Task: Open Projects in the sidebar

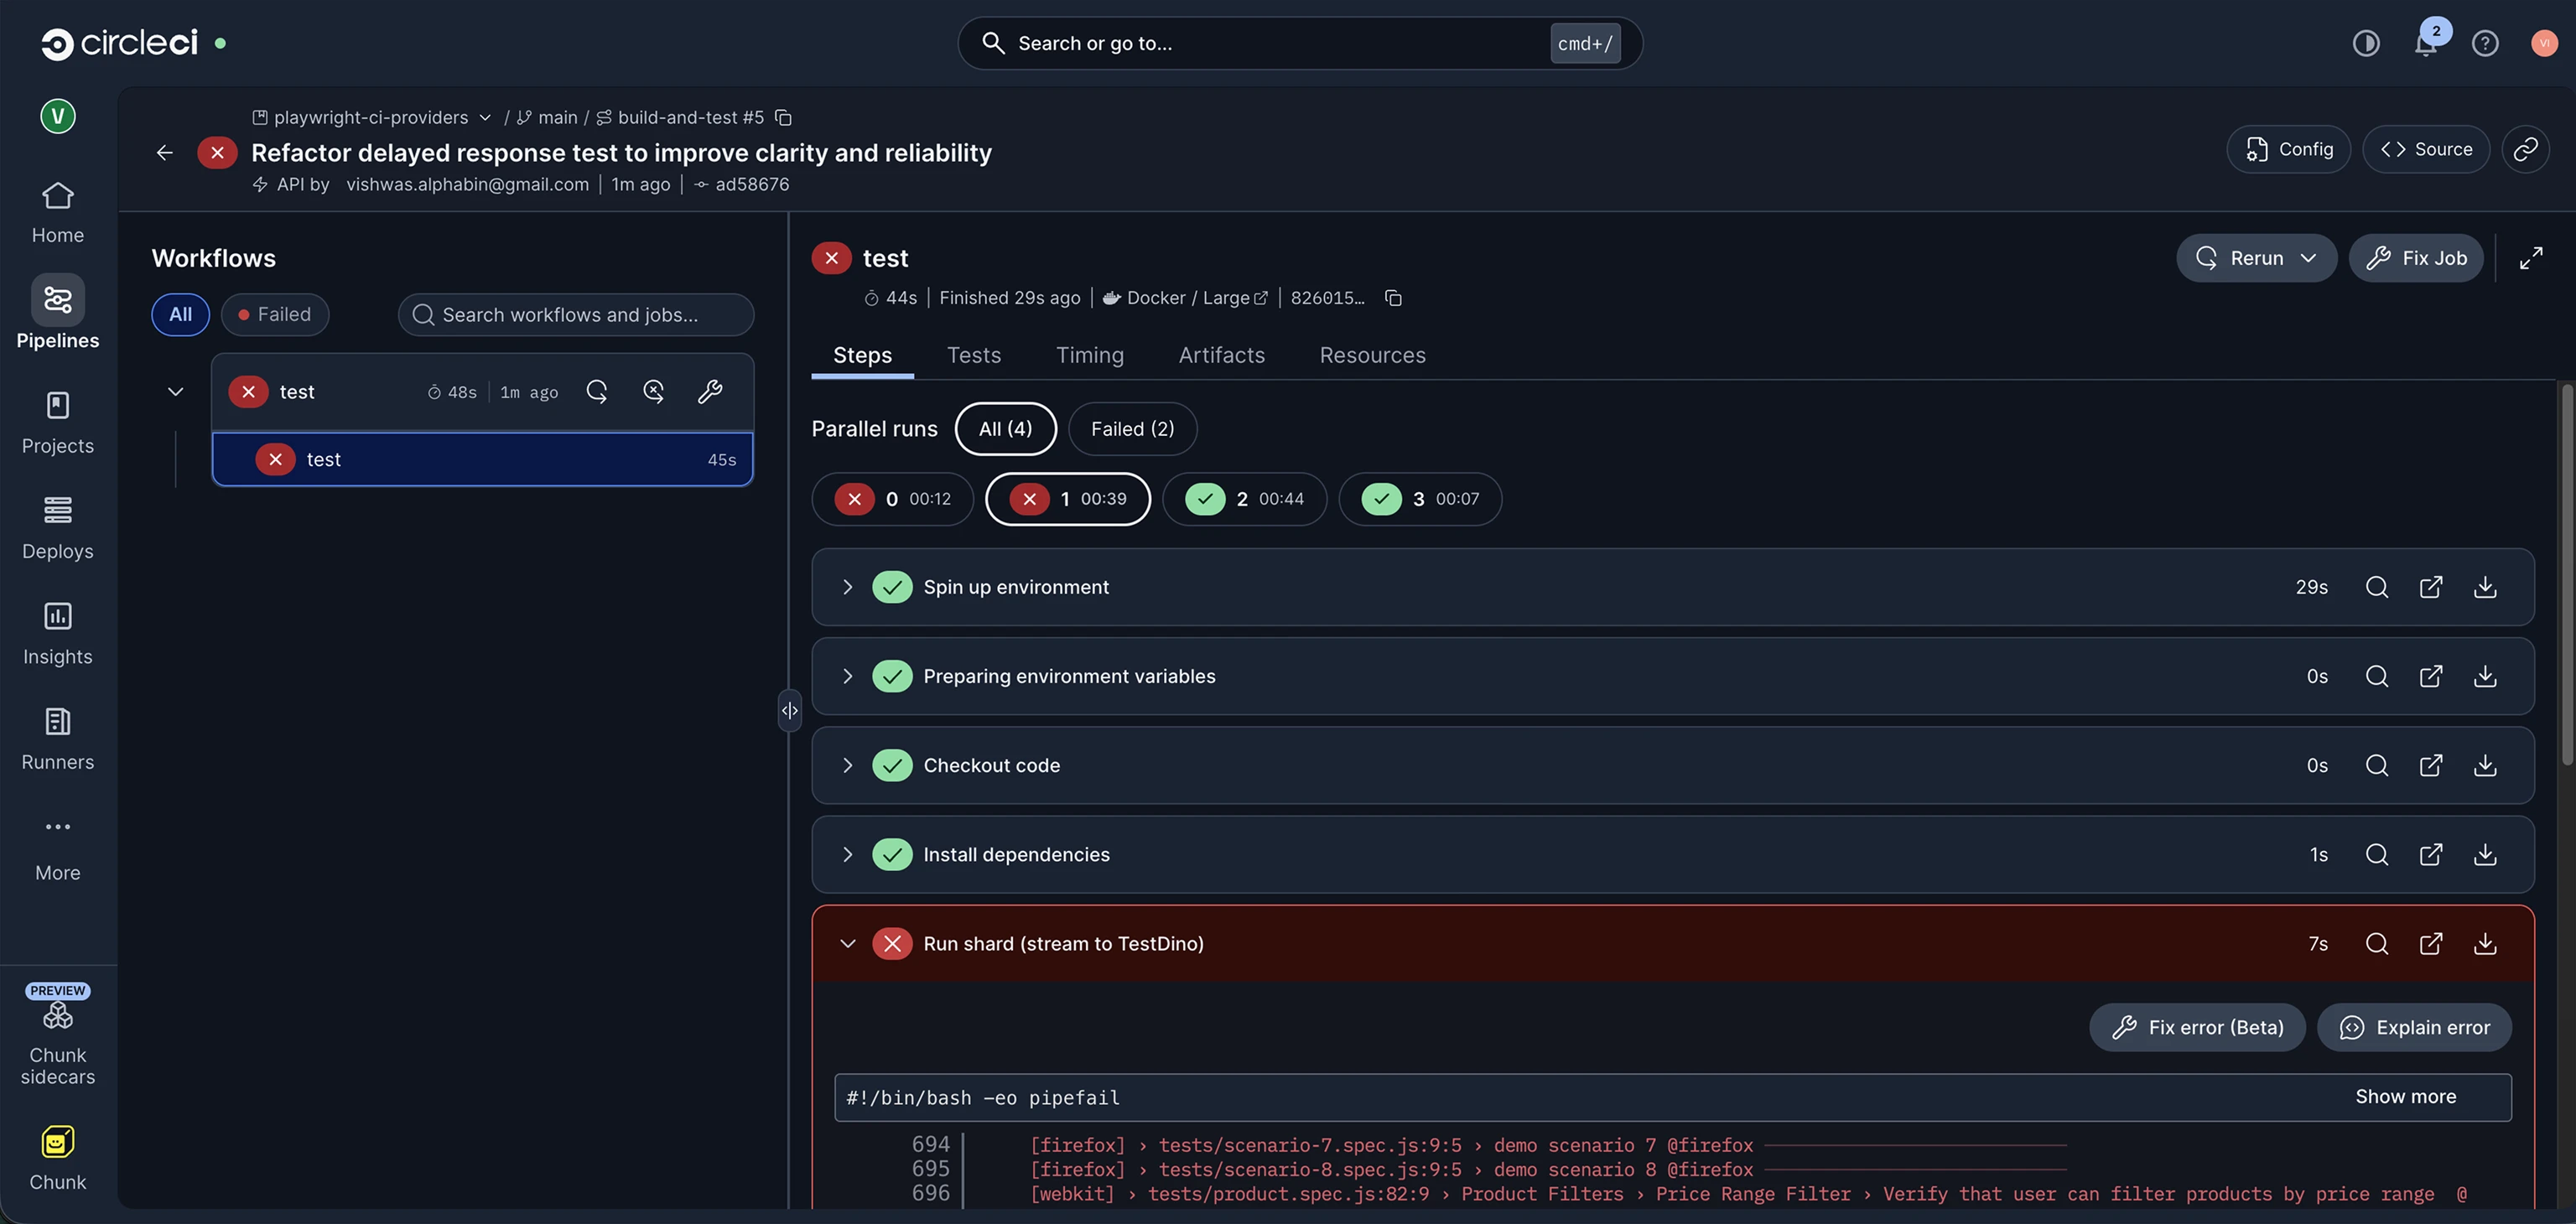Action: point(57,423)
